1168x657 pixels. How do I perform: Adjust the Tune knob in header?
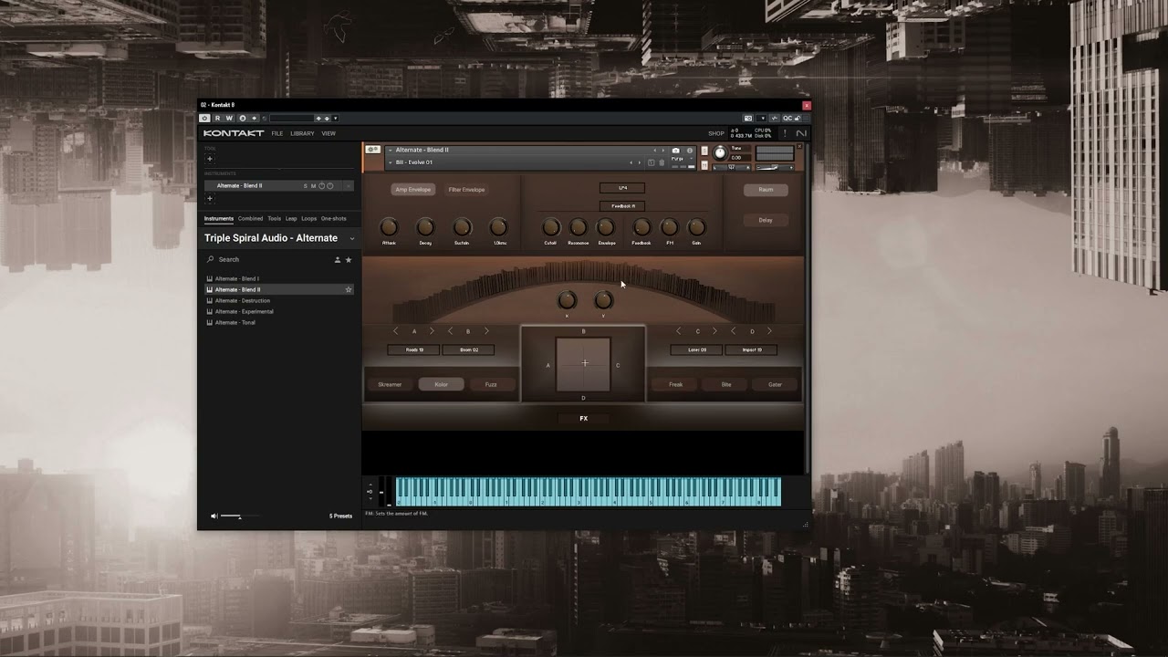pos(719,152)
